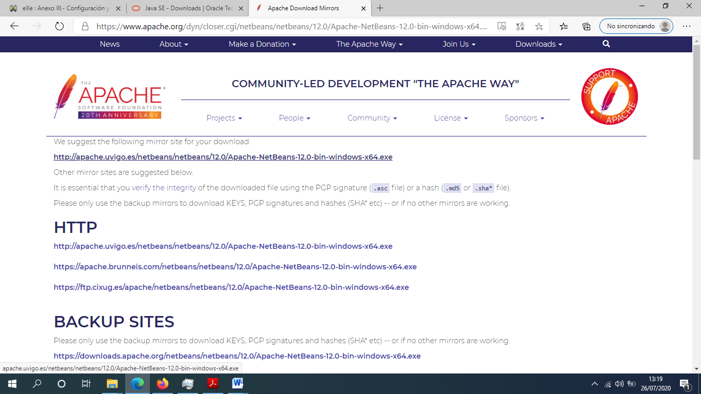Screen dimensions: 701x394
Task: Click the suggested apache.uvigo.es mirror link
Action: pos(223,157)
